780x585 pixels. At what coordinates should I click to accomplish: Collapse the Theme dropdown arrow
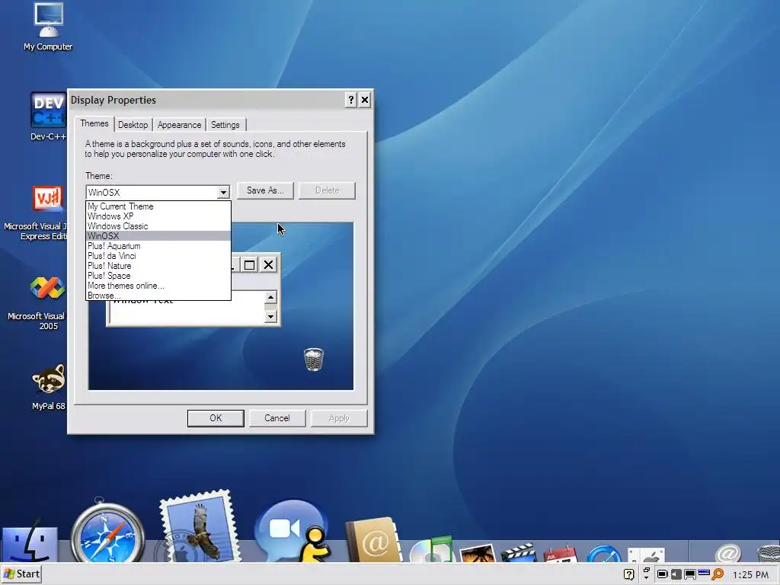223,192
